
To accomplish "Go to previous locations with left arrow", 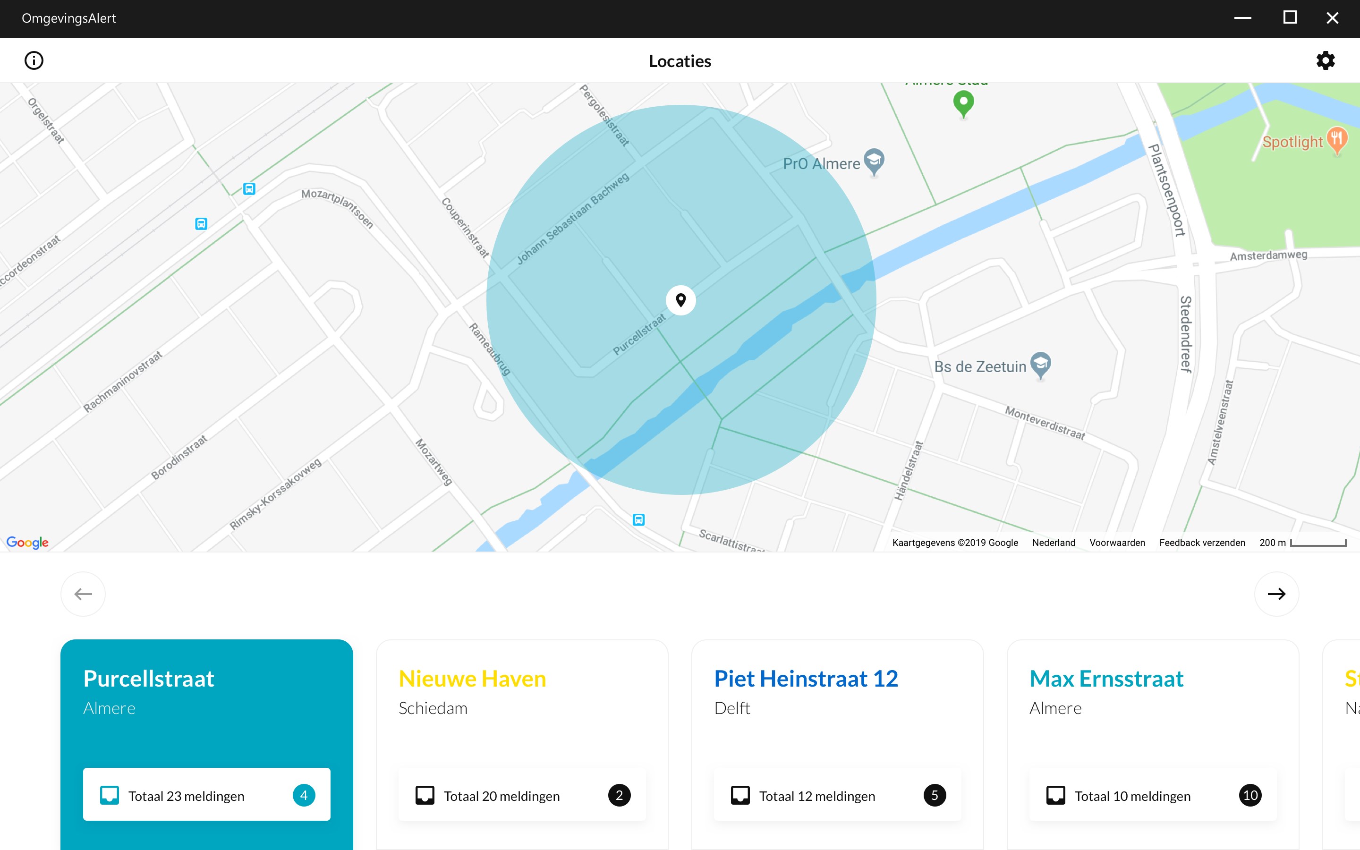I will click(x=83, y=594).
